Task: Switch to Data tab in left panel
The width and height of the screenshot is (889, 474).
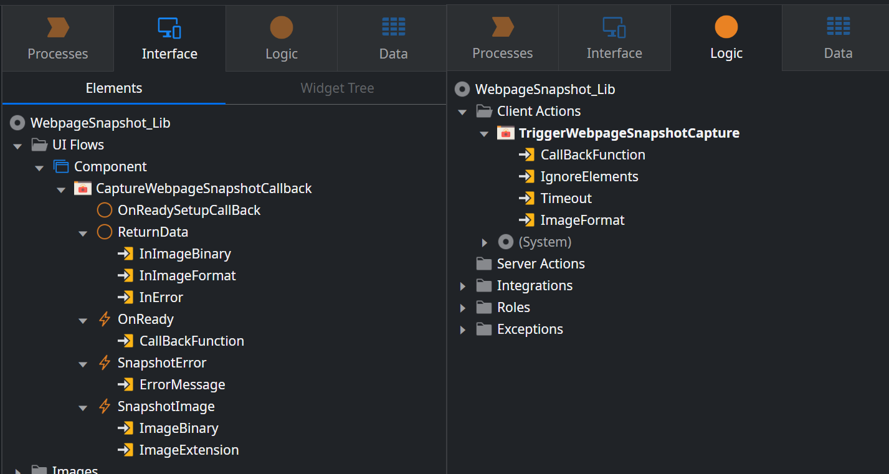Action: pyautogui.click(x=393, y=39)
